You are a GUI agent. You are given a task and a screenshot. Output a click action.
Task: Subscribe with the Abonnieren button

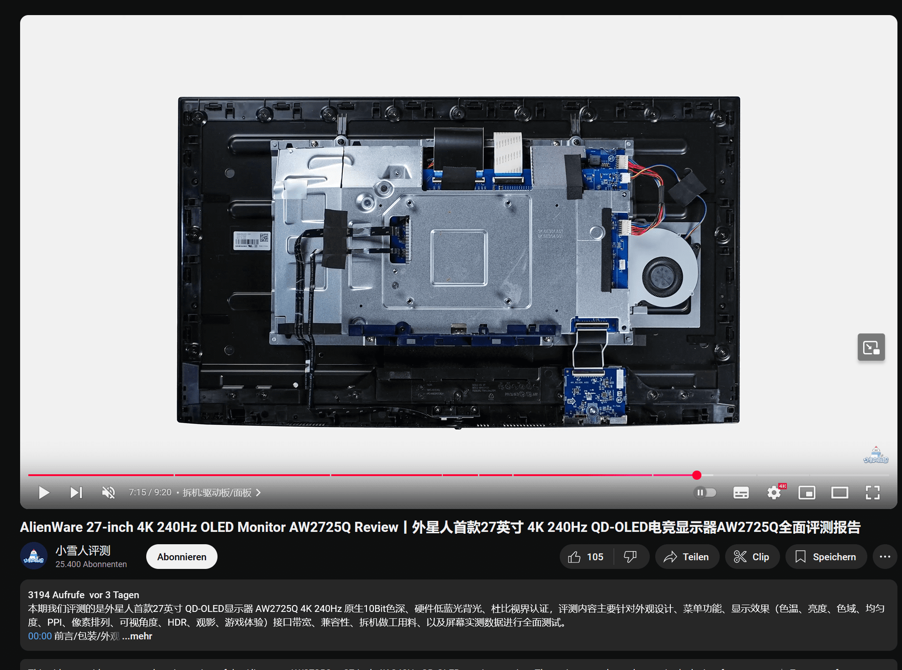pyautogui.click(x=182, y=557)
